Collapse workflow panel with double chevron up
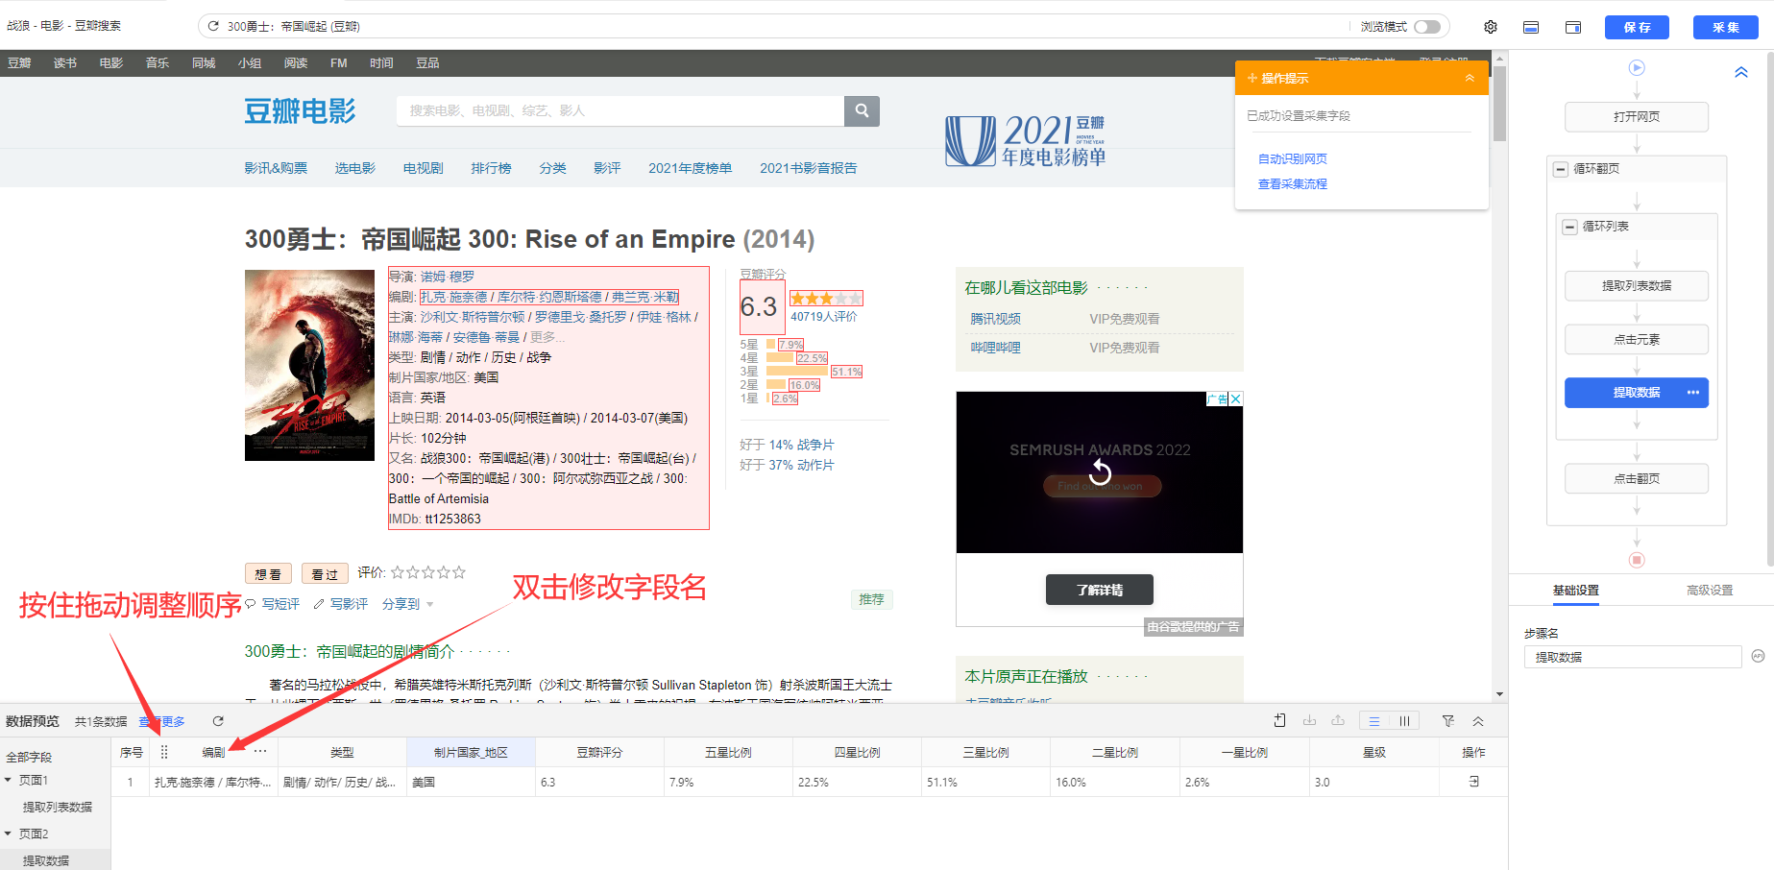This screenshot has height=870, width=1774. click(1740, 72)
